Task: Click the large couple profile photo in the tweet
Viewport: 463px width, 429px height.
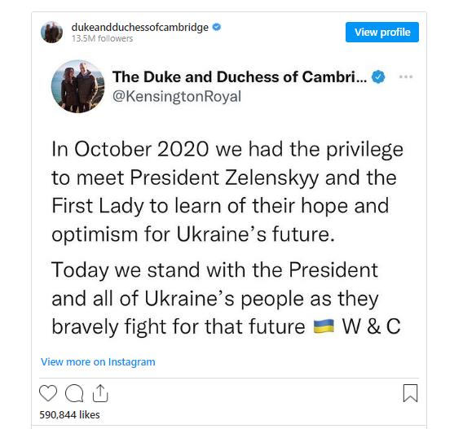Action: click(x=78, y=86)
